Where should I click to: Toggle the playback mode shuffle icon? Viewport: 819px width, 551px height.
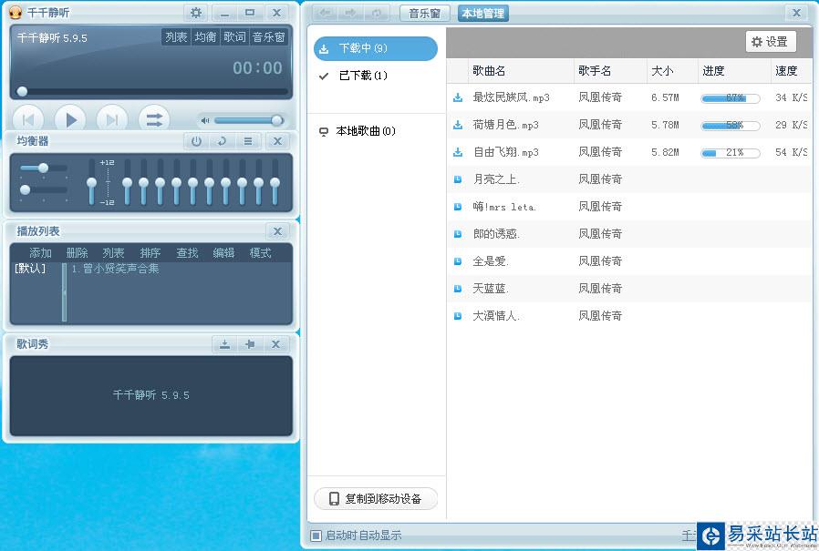pos(154,120)
